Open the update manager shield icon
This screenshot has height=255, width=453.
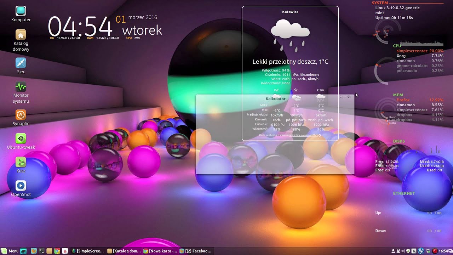click(x=408, y=251)
